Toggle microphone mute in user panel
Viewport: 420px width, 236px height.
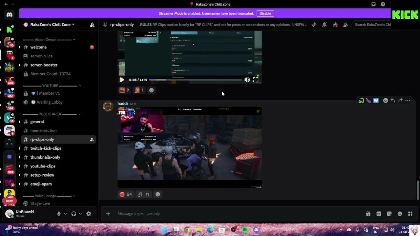[59, 214]
